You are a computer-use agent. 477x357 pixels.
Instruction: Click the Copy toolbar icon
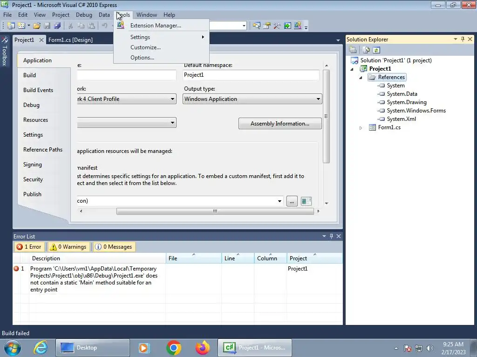pos(81,26)
